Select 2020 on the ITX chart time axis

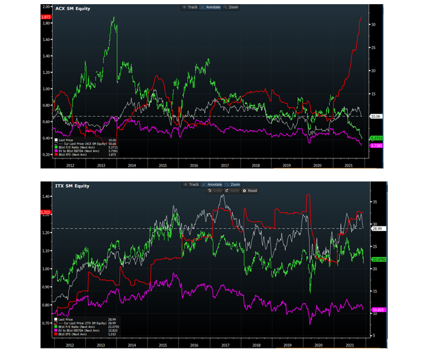tap(318, 345)
